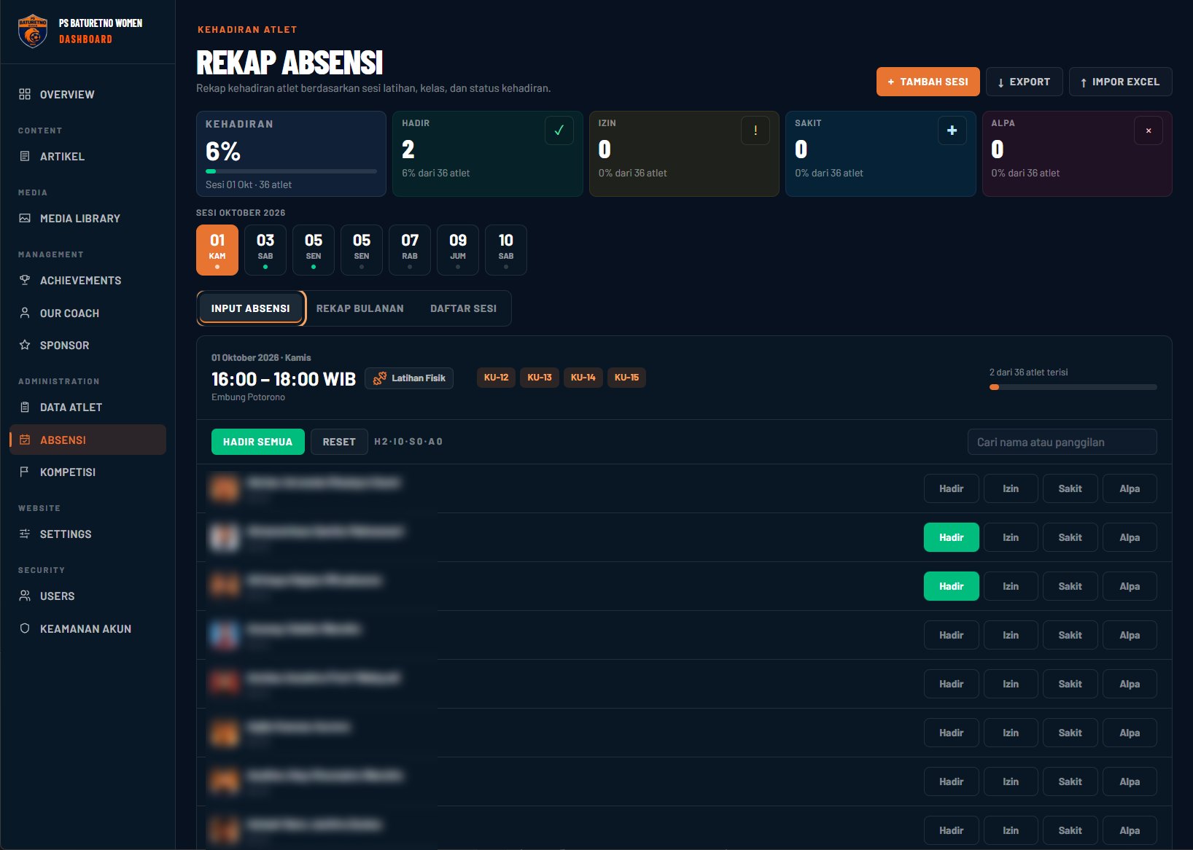Open the Overview grid icon

[25, 94]
